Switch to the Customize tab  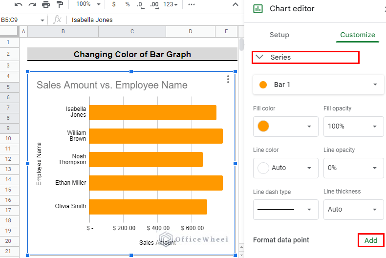tap(358, 35)
